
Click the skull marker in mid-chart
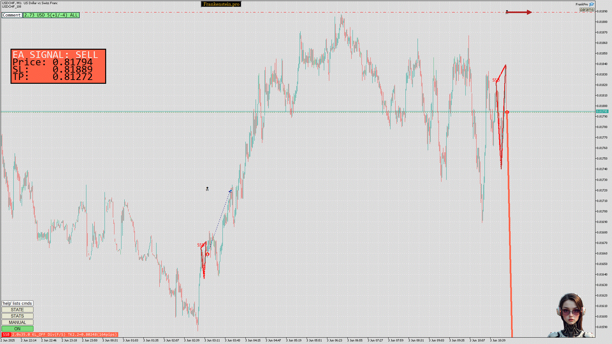click(207, 189)
